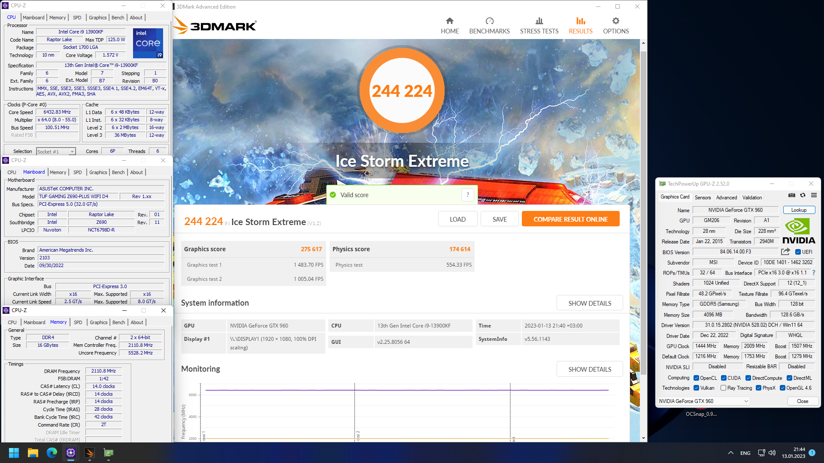This screenshot has height=463, width=824.
Task: Open the About tab in the bottom CPU-Z window
Action: (x=137, y=322)
